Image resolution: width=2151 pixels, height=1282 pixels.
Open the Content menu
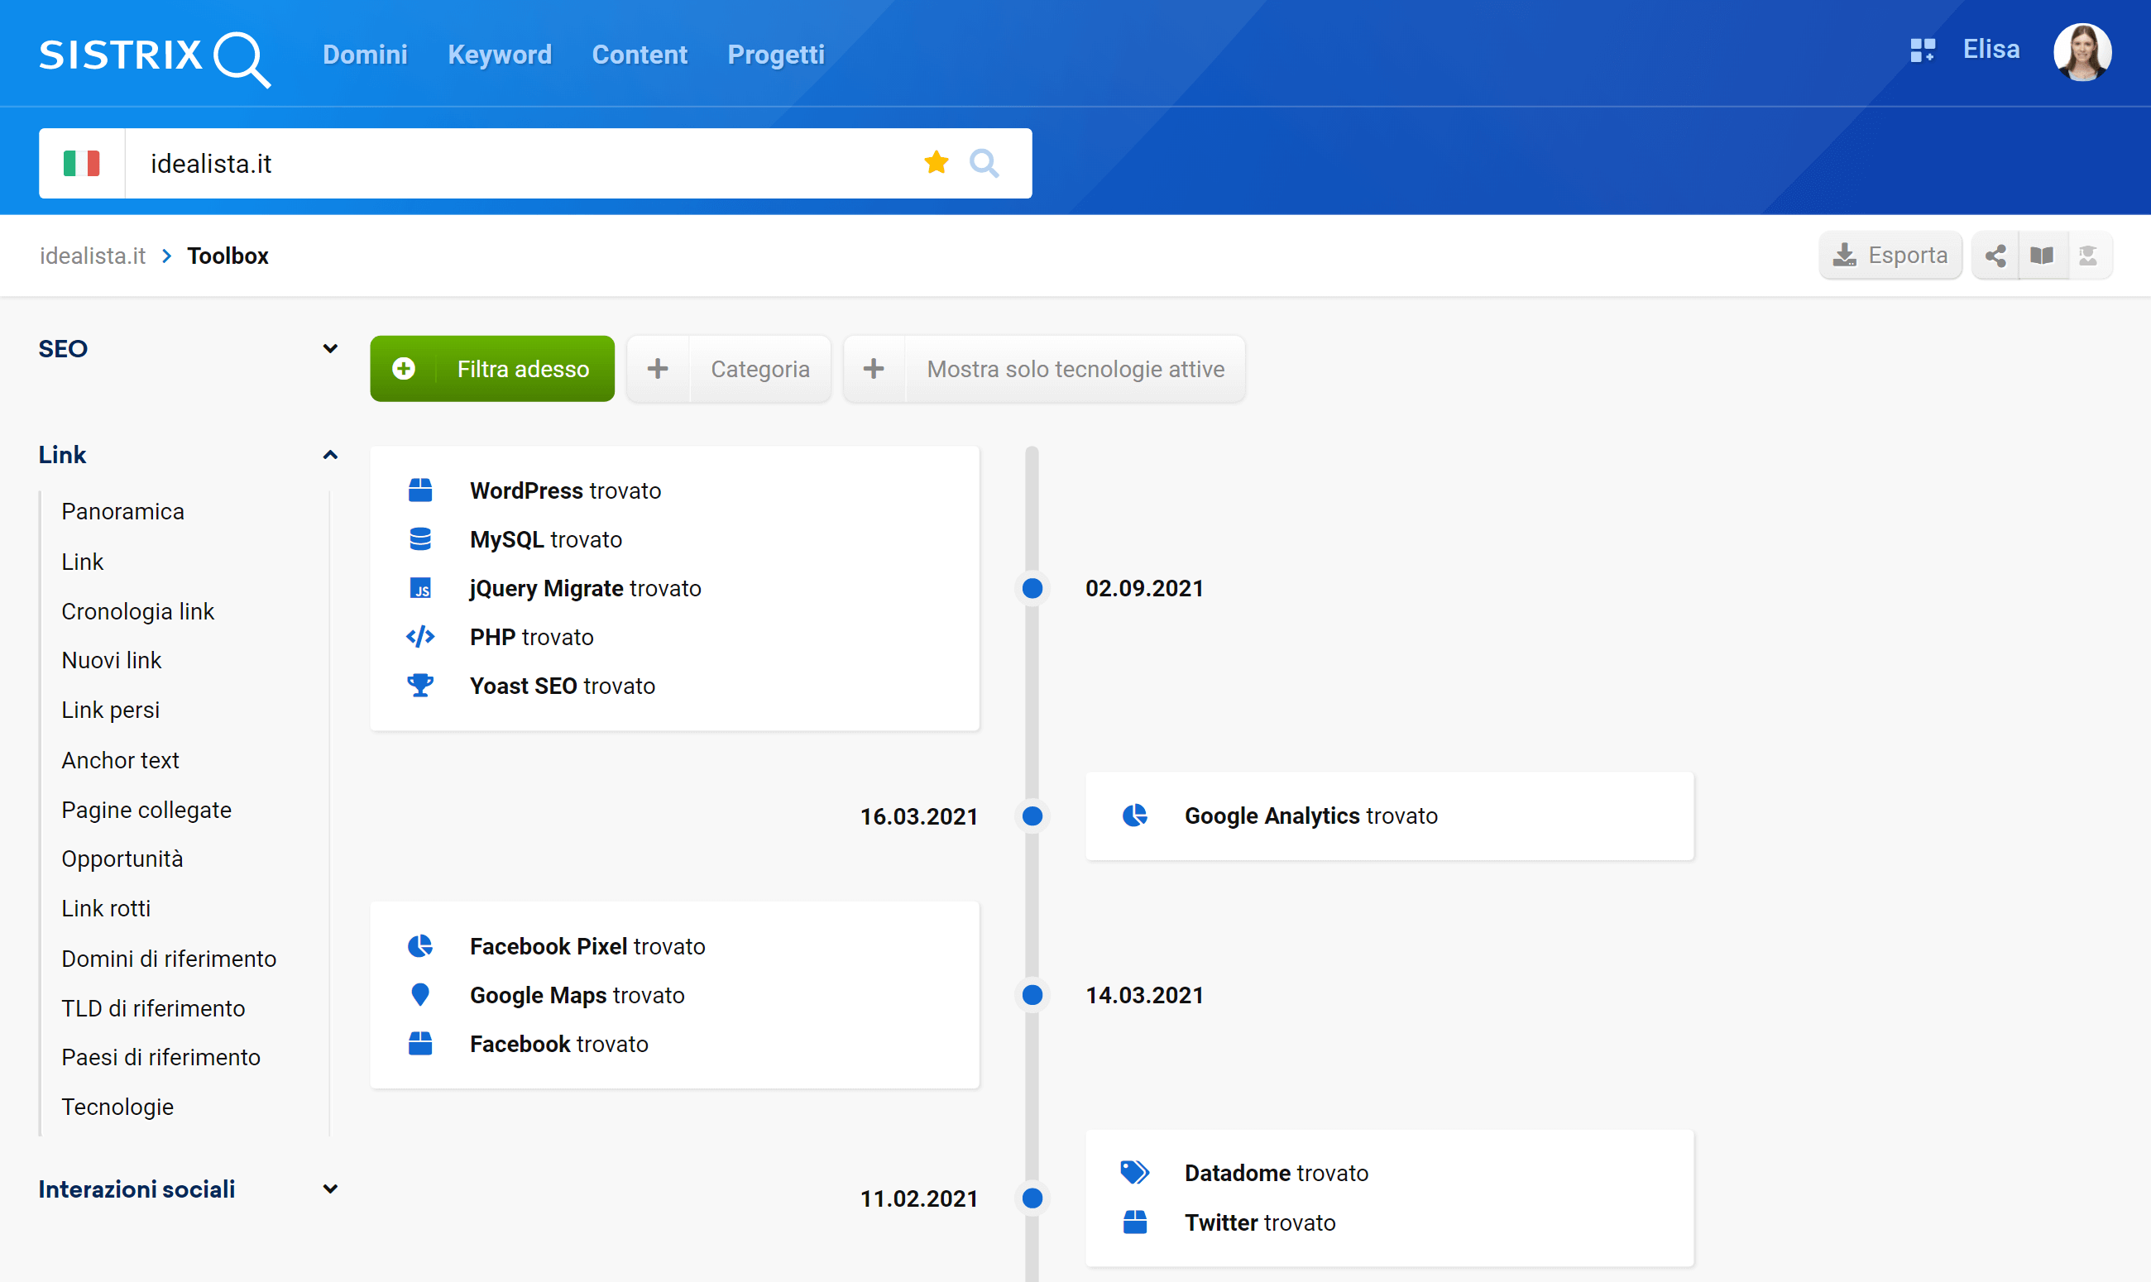point(640,55)
